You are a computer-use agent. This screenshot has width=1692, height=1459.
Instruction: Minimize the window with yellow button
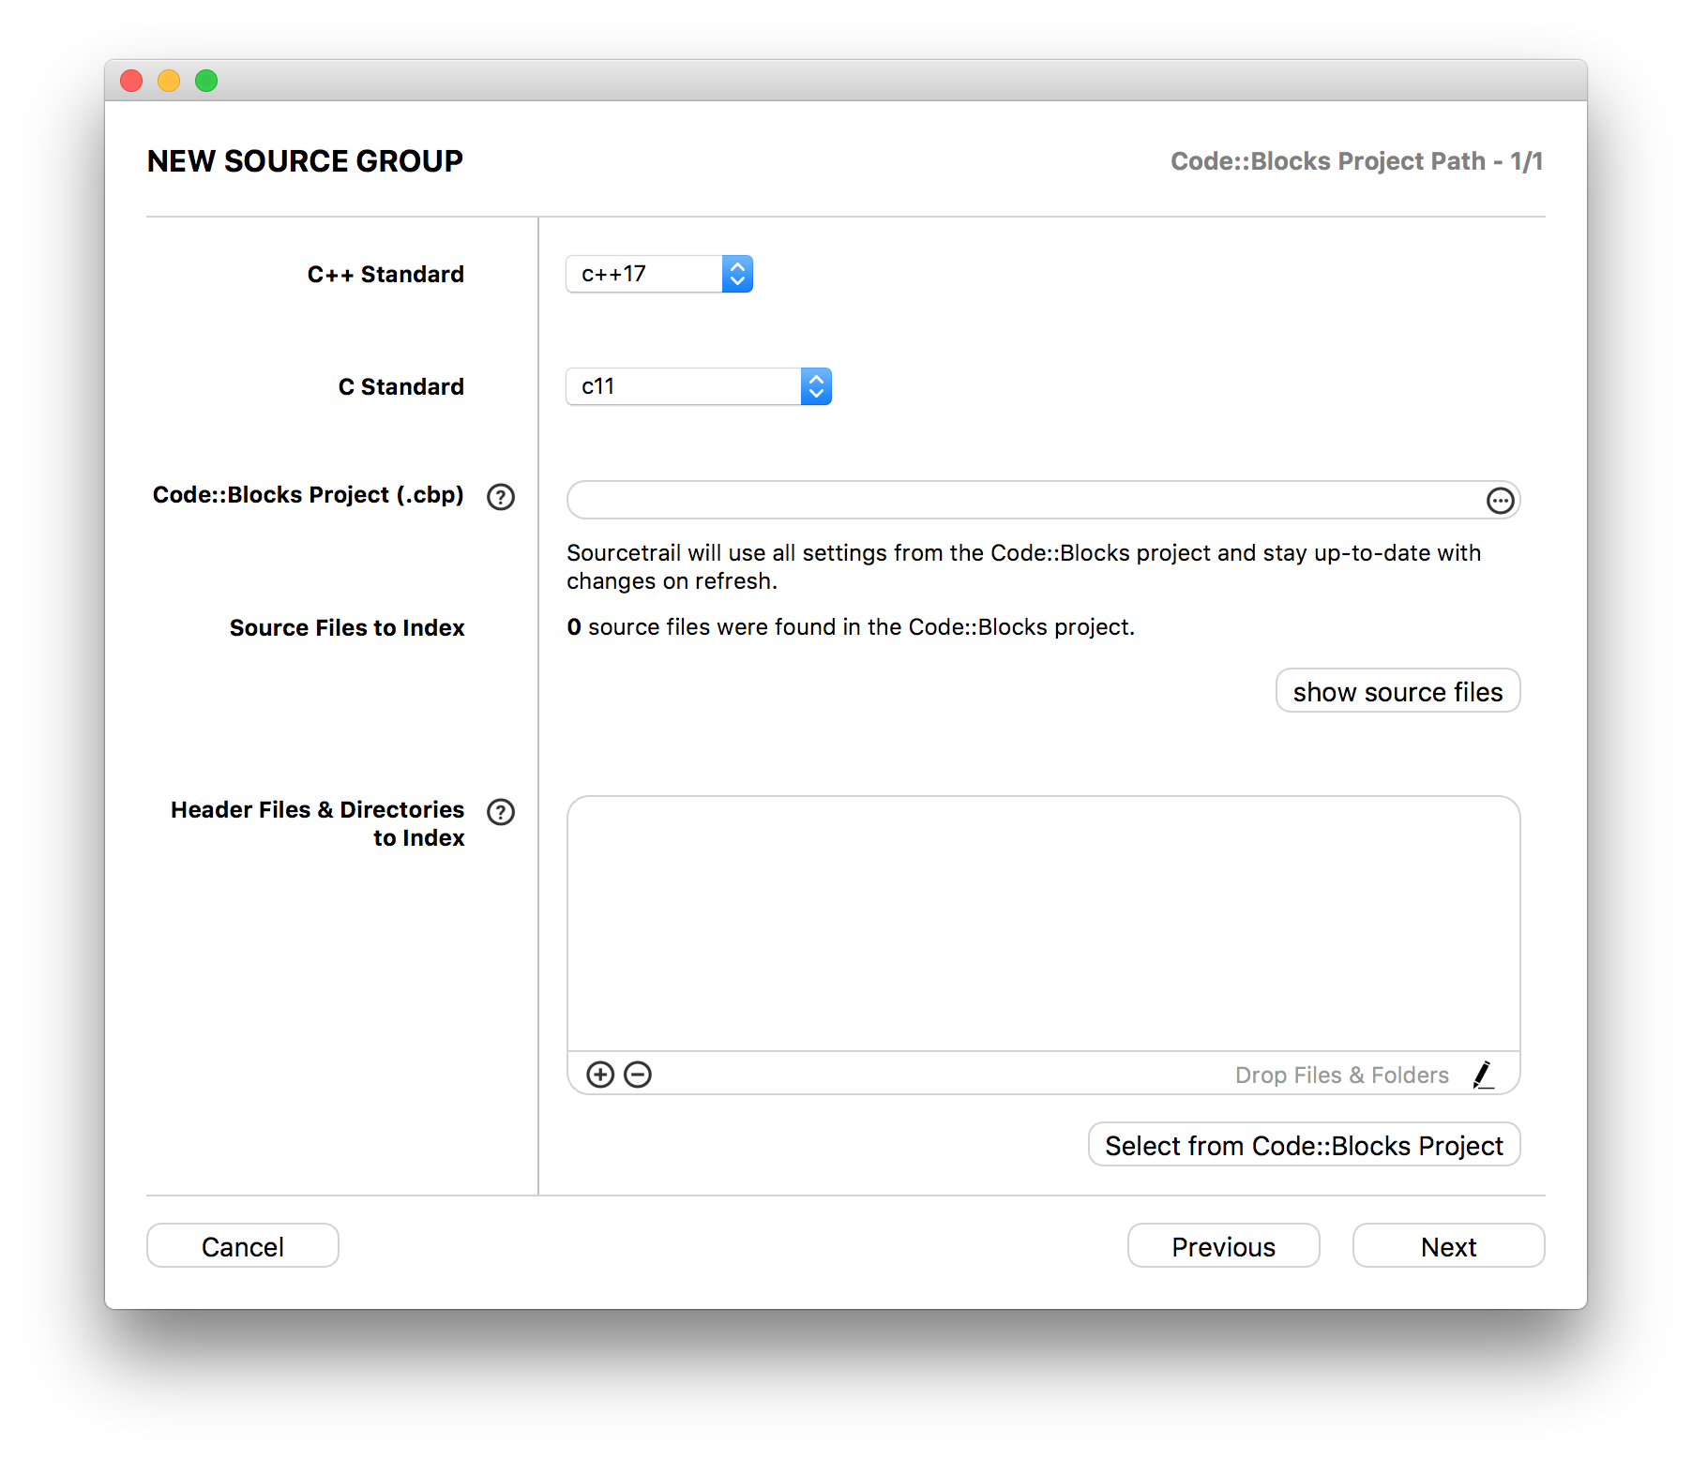169,81
